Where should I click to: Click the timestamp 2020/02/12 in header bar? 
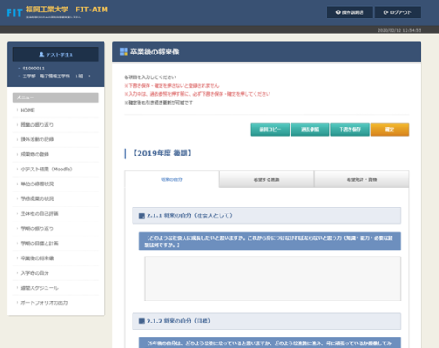click(399, 30)
